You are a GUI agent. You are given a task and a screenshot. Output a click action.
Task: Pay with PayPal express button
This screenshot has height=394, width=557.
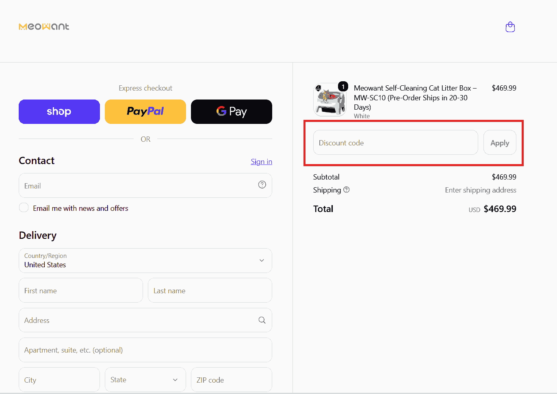145,112
